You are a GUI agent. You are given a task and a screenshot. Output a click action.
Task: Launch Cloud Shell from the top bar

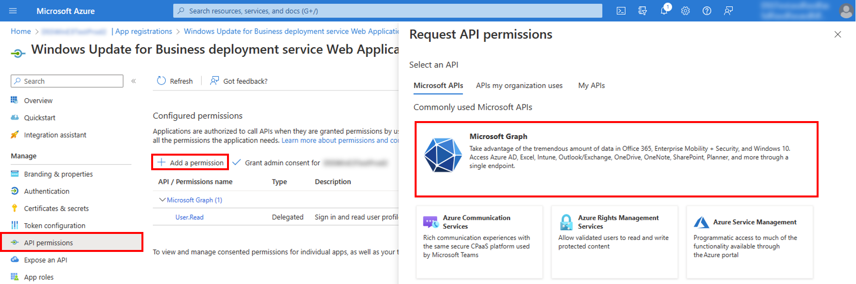pyautogui.click(x=621, y=11)
